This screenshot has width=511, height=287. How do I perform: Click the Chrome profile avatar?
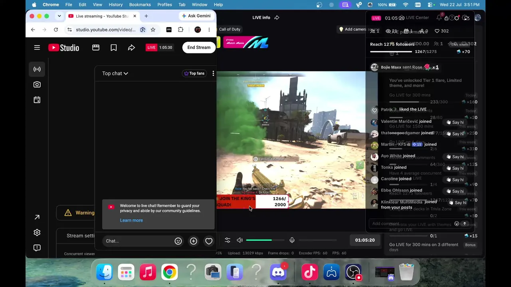point(198,29)
